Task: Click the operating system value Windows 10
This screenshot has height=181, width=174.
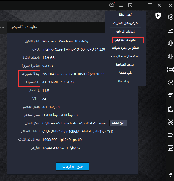Action: tap(65, 41)
